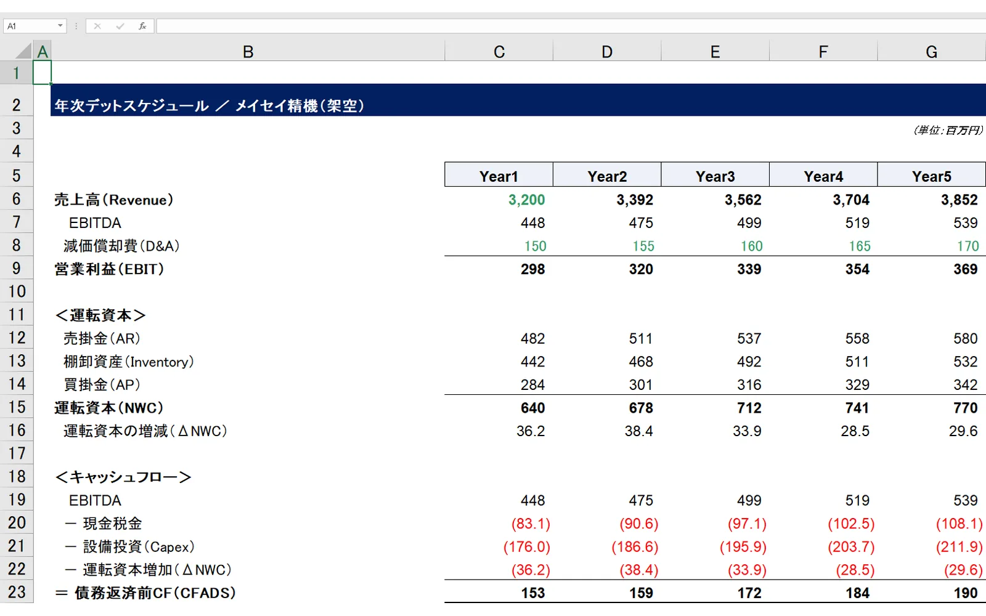The image size is (986, 616).
Task: Open the insert function fx icon
Action: (x=142, y=26)
